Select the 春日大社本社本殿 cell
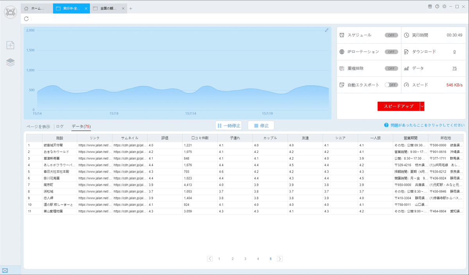This screenshot has height=275, width=469. [60, 172]
